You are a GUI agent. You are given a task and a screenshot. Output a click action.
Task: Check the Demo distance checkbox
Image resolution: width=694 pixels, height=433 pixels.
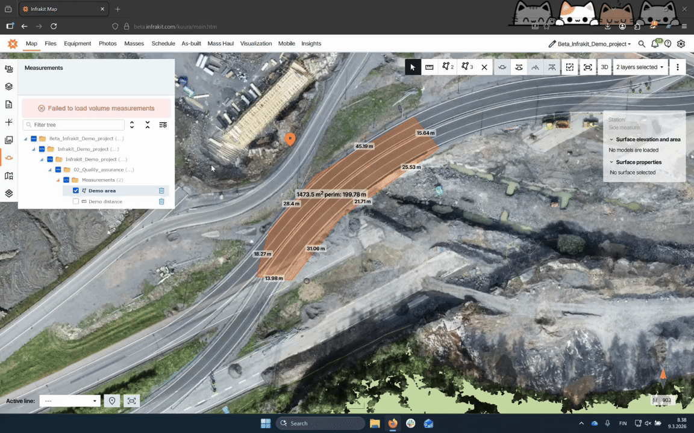[76, 201]
